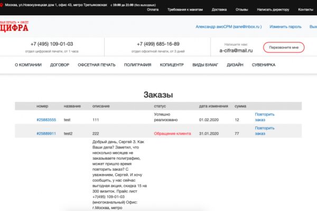Click the описание column header
Image resolution: width=317 pixels, height=211 pixels.
[101, 106]
